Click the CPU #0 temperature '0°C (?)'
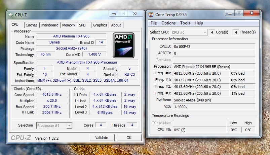Image resolution: width=270 pixels, height=155 pixels. [200, 130]
